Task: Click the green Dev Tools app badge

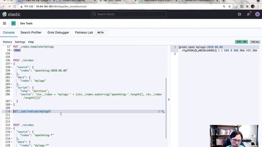Action: (x=14, y=23)
